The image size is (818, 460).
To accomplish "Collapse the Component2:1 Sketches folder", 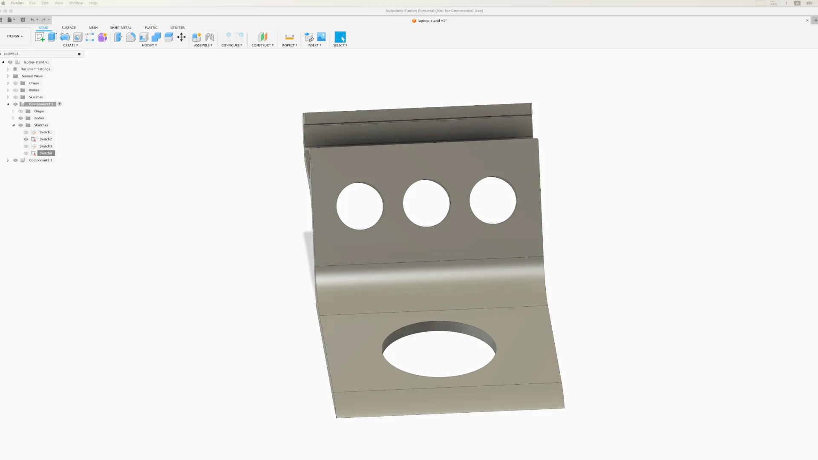I will [13, 125].
